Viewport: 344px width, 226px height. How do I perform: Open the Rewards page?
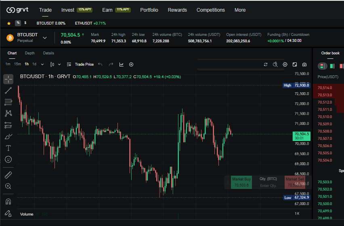177,10
